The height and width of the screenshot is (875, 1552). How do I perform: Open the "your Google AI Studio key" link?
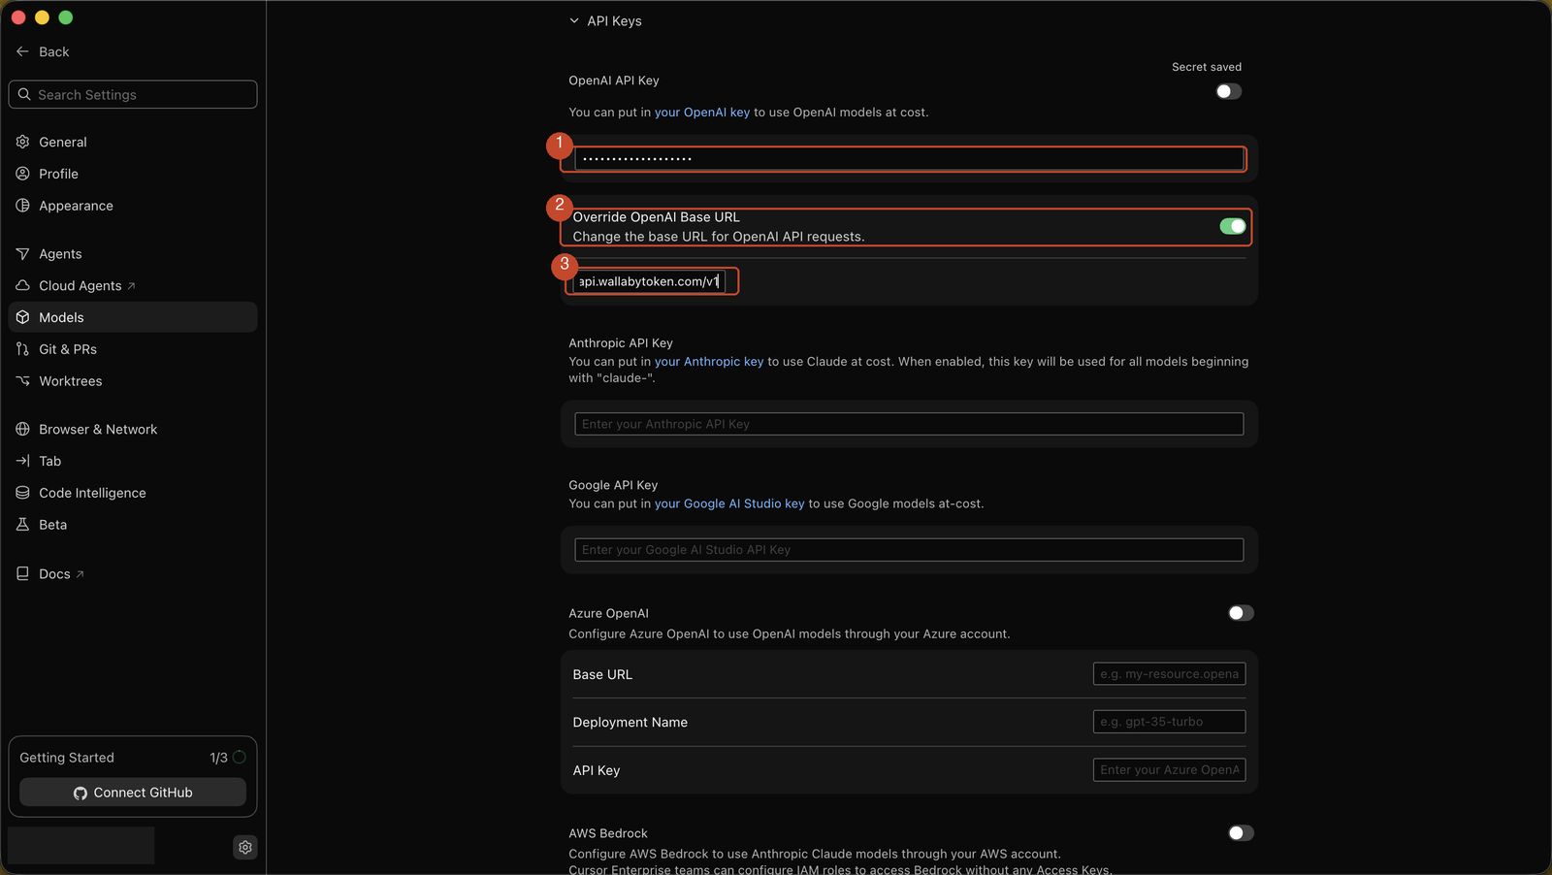(729, 503)
